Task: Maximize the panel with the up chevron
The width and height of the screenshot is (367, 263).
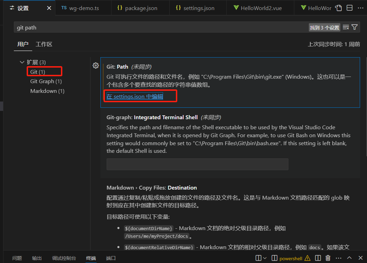Action: click(349, 257)
